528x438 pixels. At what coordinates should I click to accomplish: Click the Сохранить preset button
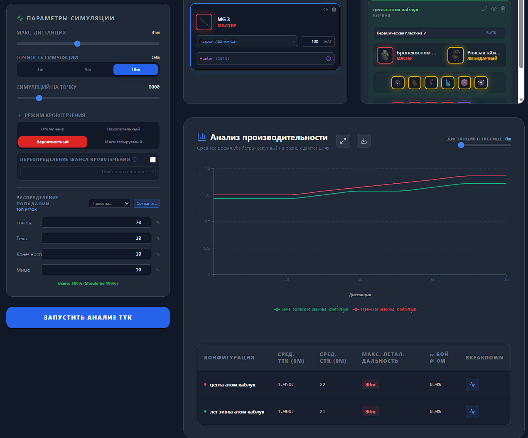[x=147, y=203]
